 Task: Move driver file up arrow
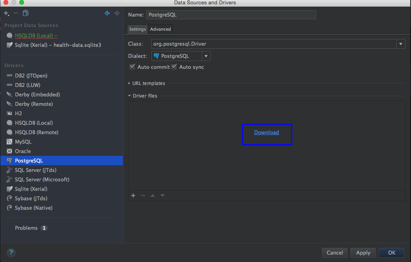152,196
